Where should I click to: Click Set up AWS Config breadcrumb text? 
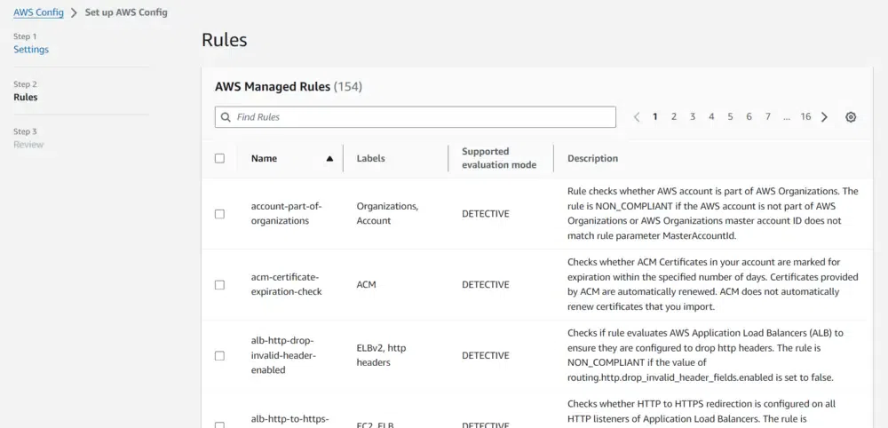(126, 12)
